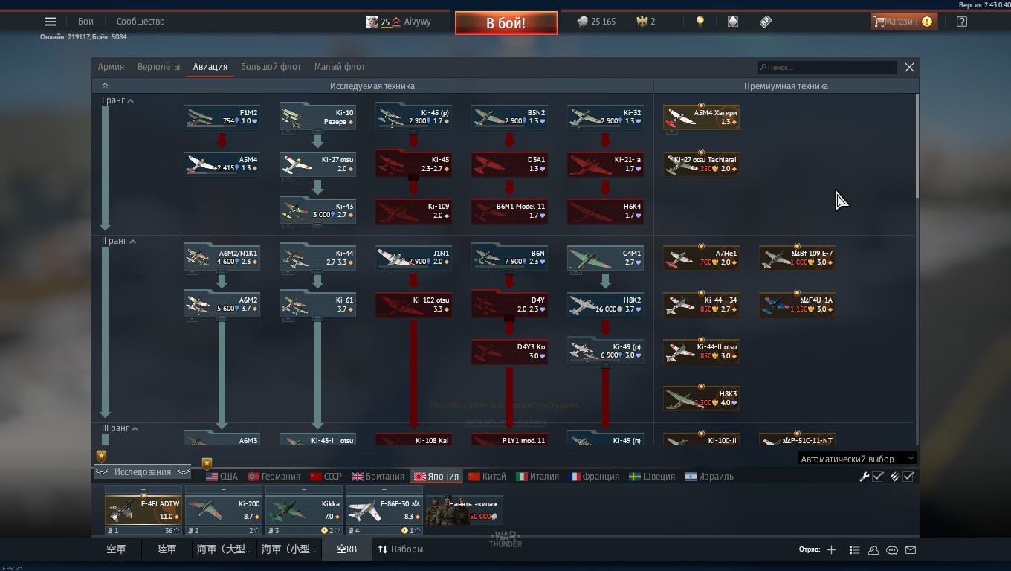Toggle the auto-refill ammo checkbox
This screenshot has height=571, width=1011.
point(908,477)
